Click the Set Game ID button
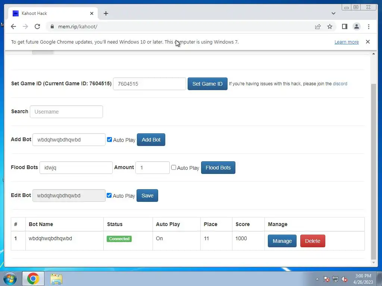Screen dimensions: 382x286 [207, 84]
